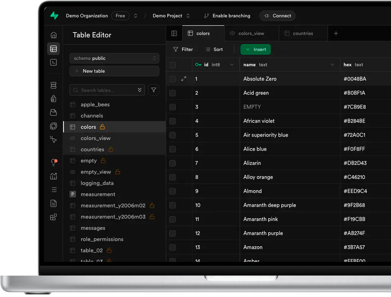Tick the checkbox for Alice blue row
Image resolution: width=391 pixels, height=297 pixels.
coord(172,149)
